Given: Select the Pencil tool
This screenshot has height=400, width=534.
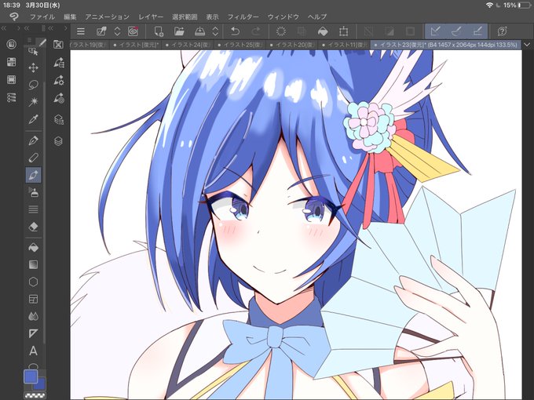Looking at the screenshot, I should pos(33,158).
